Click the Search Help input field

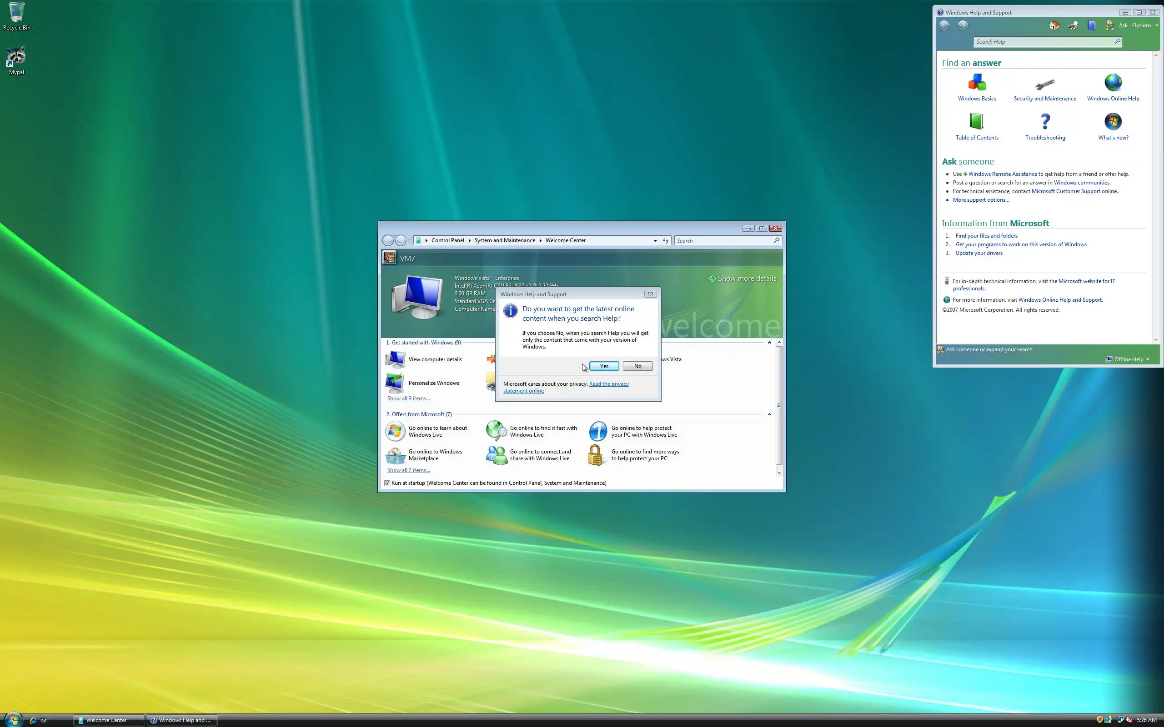pos(1044,42)
